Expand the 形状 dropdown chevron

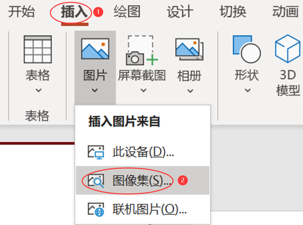point(248,90)
